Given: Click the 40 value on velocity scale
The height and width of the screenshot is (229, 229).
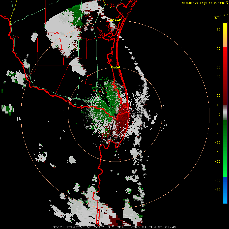Looking at the screenshot, I should click(219, 77).
